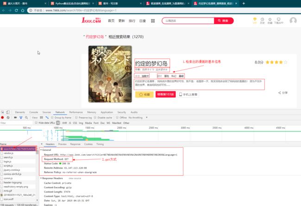301x206 pixels.
Task: Enable Group by frame checkbox
Action: pos(52,118)
